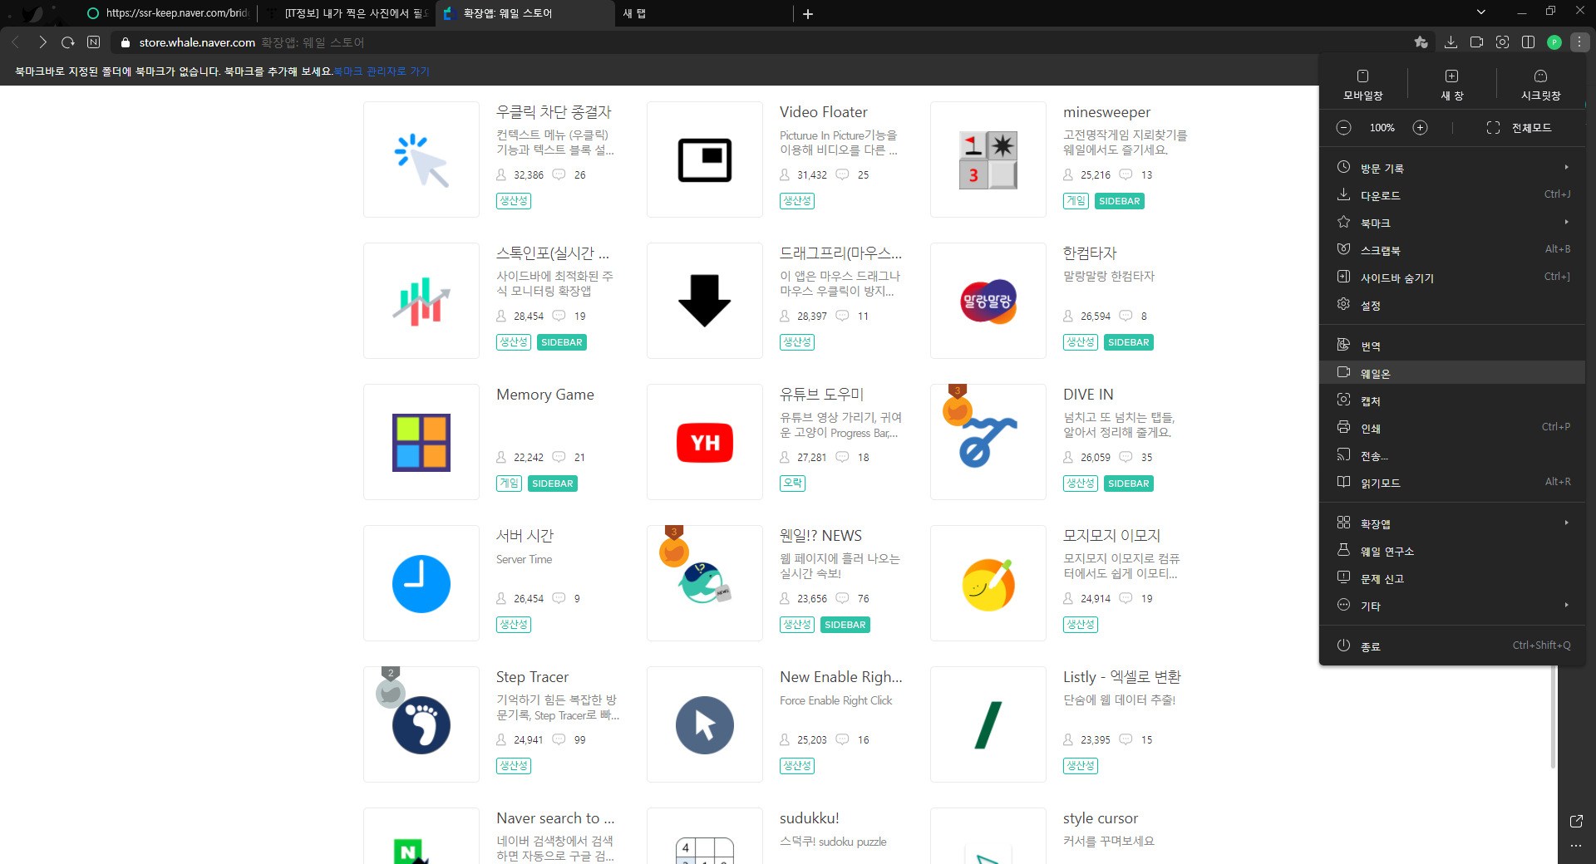Increase zoom with plus button

point(1420,127)
